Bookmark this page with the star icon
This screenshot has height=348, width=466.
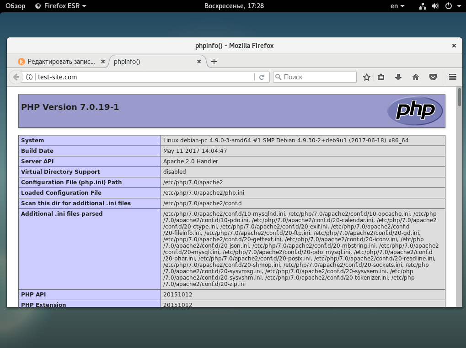click(x=366, y=77)
